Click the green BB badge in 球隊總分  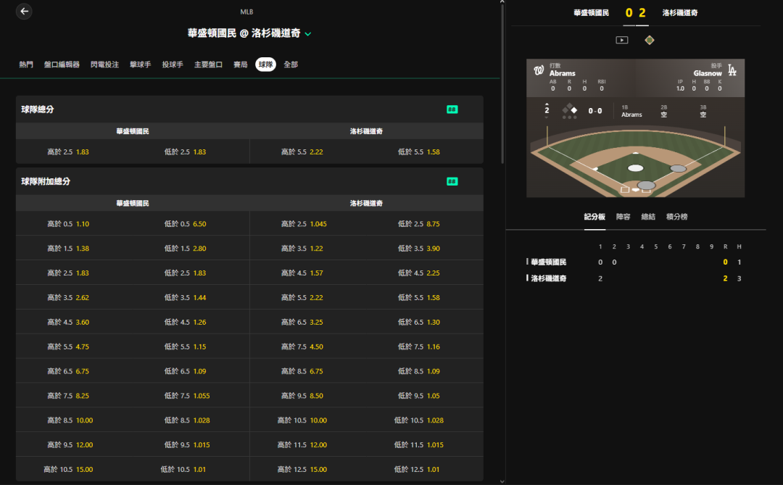tap(452, 109)
